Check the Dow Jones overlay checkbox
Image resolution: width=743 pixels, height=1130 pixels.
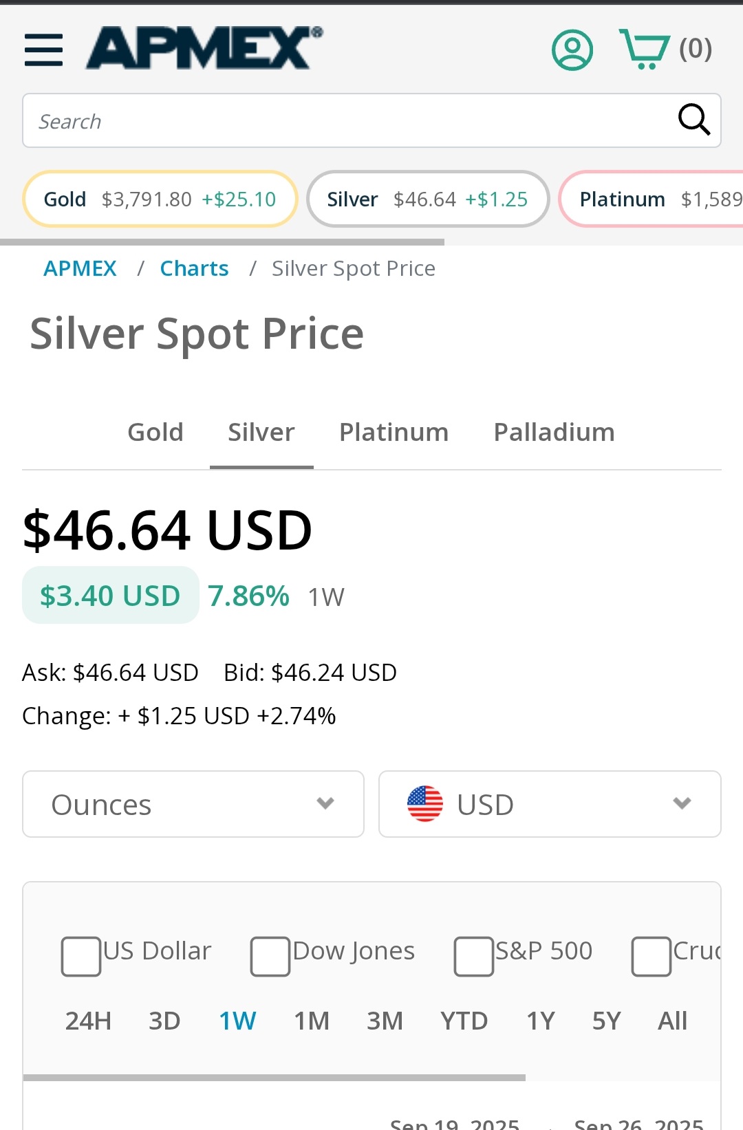[x=270, y=956]
